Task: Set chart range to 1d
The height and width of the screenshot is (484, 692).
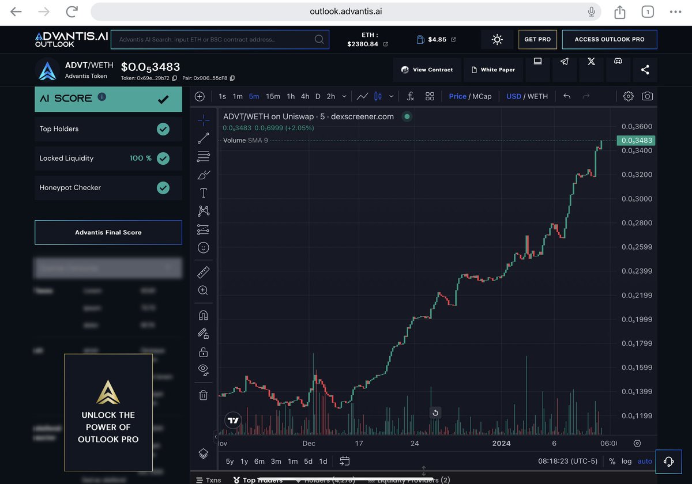Action: point(324,461)
